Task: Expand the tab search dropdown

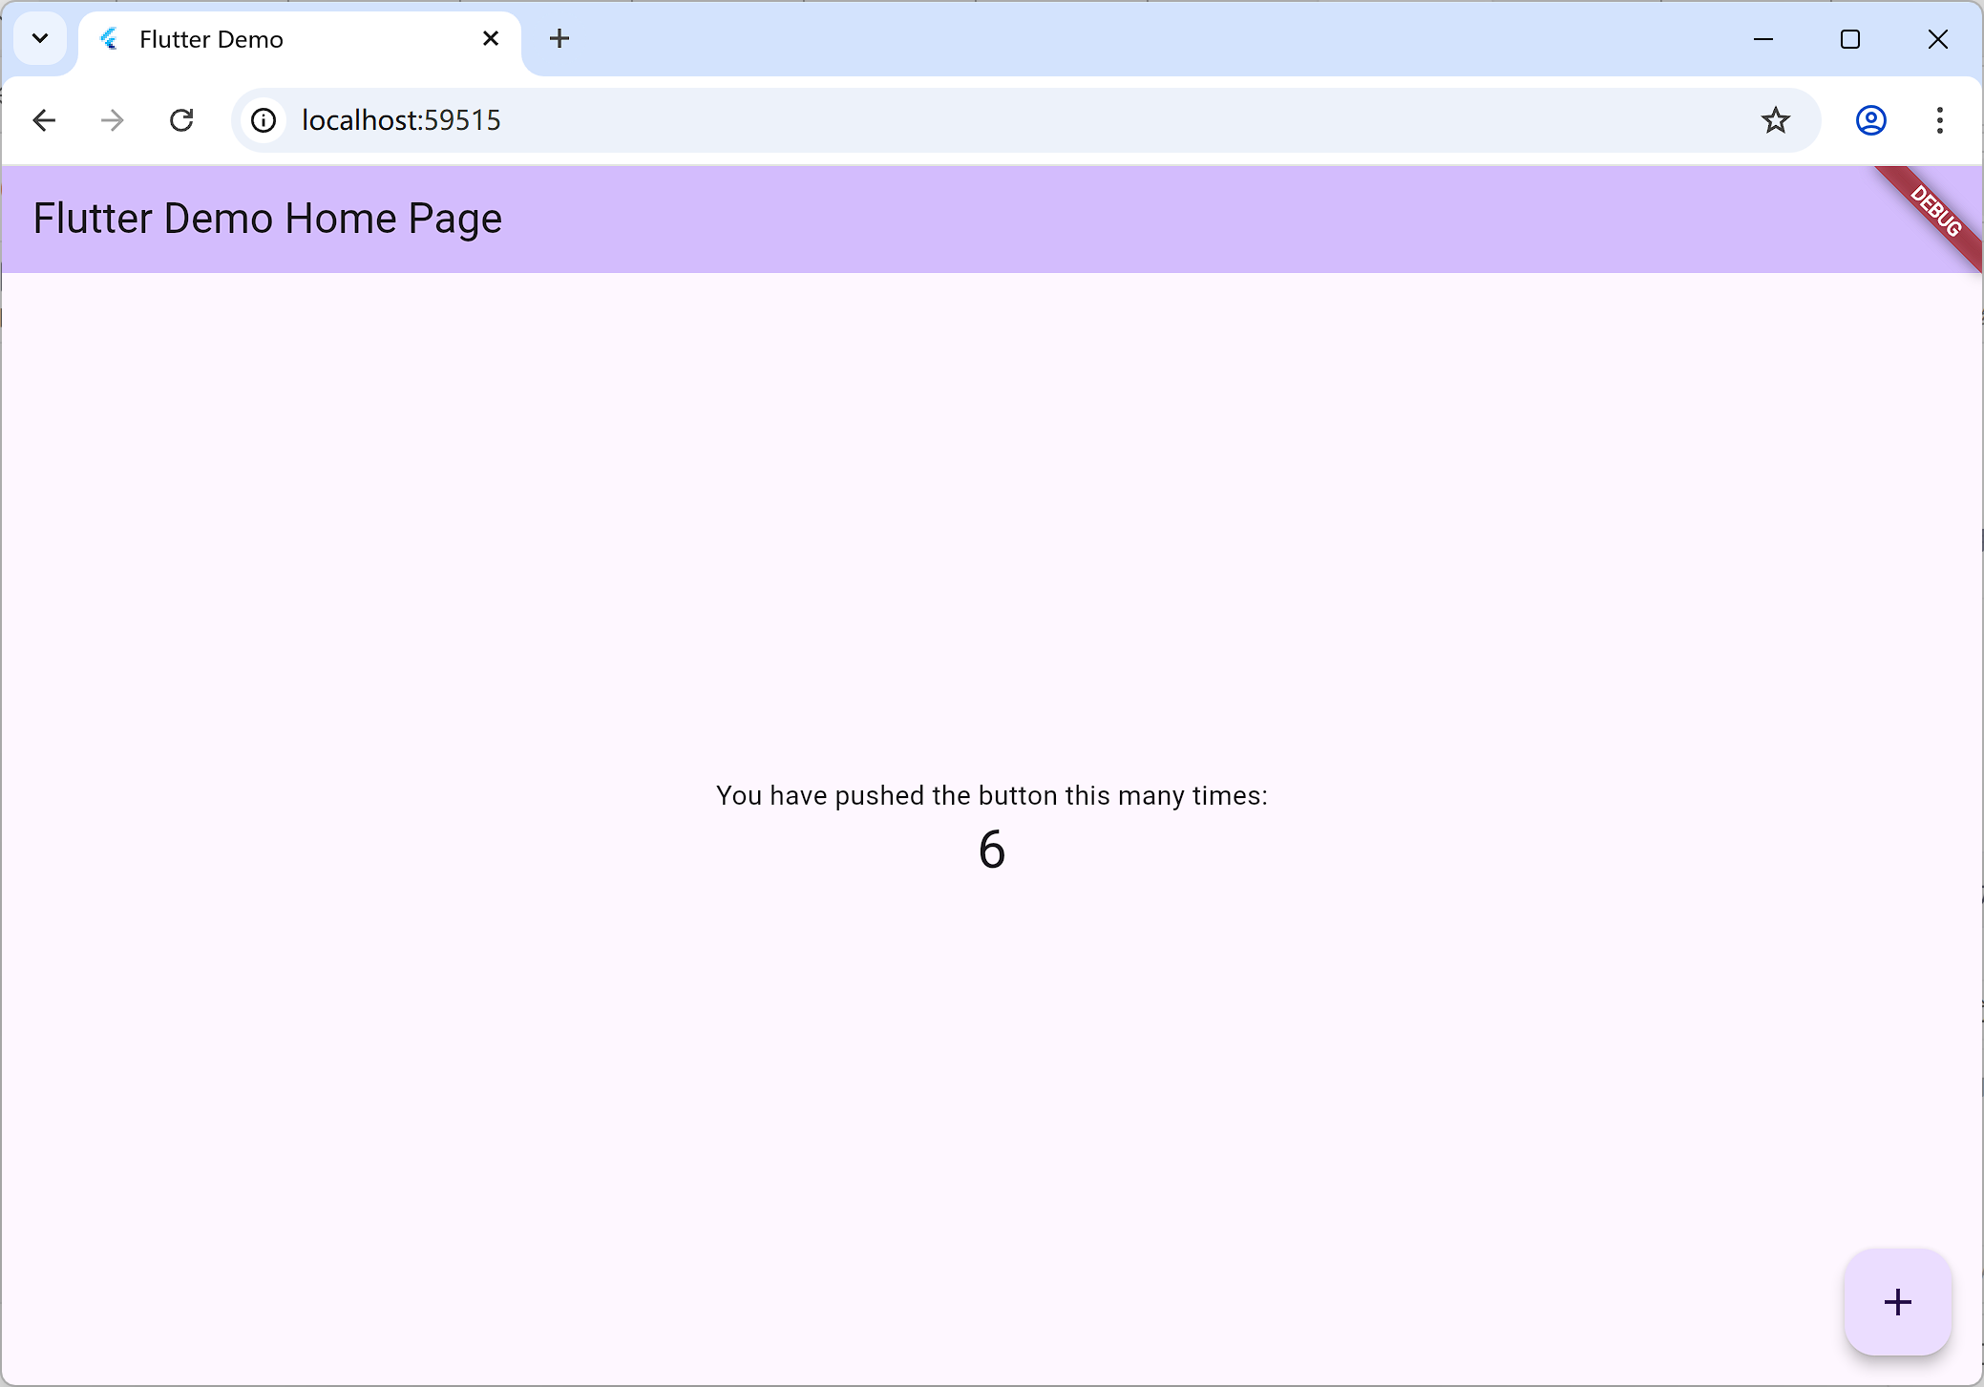Action: [x=40, y=39]
